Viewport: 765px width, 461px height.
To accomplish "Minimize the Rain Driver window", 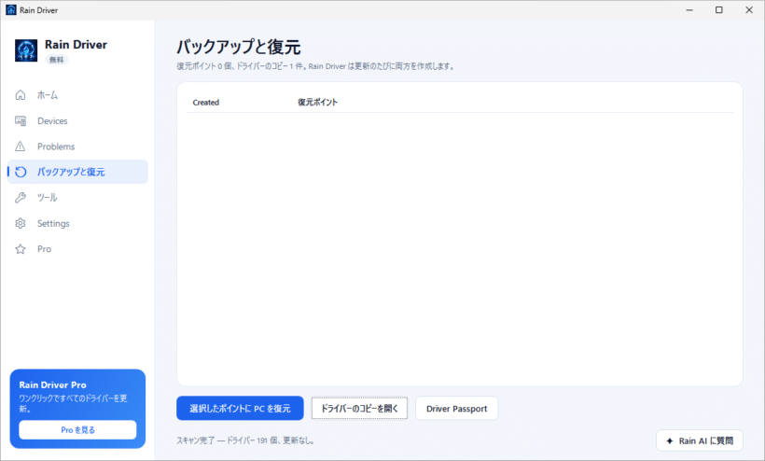I will tap(689, 9).
